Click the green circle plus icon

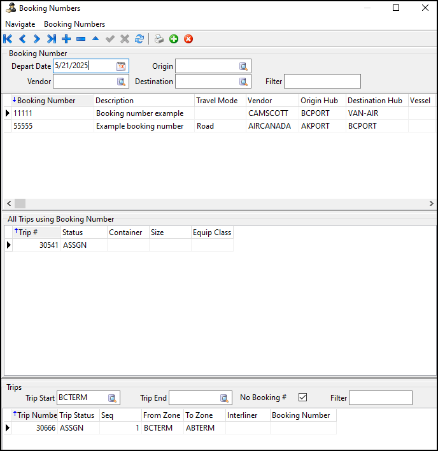click(x=174, y=39)
